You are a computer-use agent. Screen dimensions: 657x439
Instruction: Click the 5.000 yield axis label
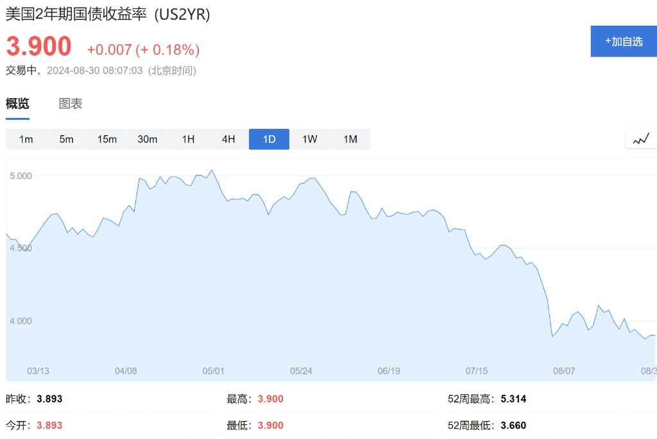(21, 176)
